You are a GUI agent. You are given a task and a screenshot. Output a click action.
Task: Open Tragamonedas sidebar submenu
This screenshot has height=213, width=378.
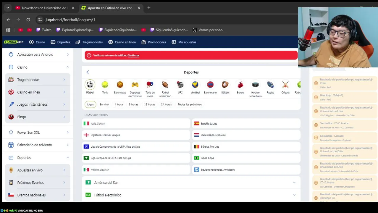tap(38, 80)
